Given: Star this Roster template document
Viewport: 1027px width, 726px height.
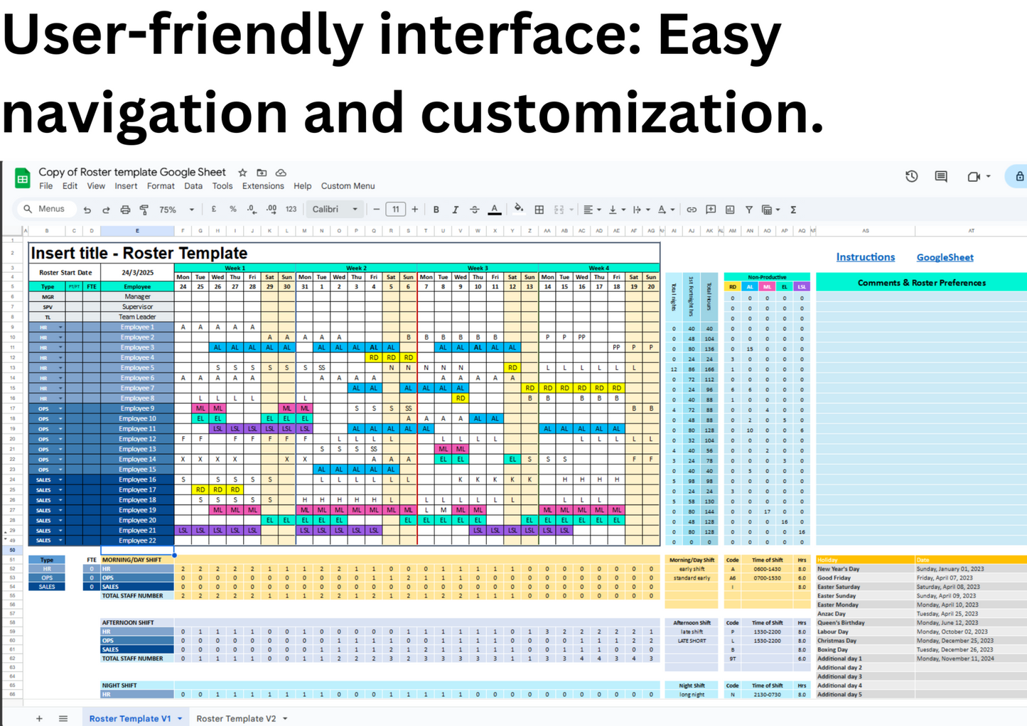Looking at the screenshot, I should coord(242,173).
